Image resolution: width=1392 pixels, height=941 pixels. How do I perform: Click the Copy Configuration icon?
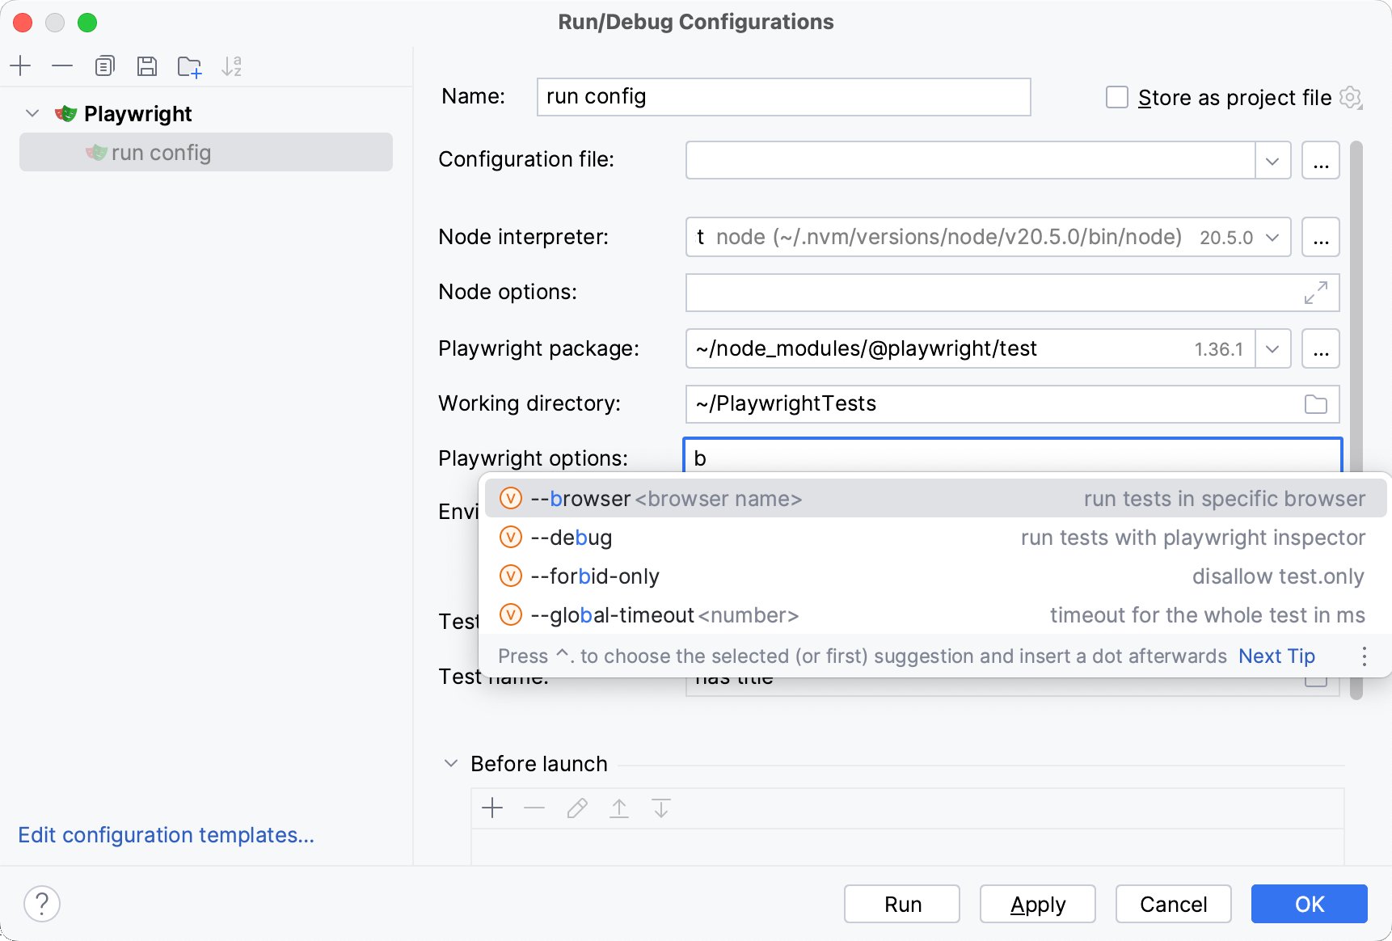click(105, 65)
